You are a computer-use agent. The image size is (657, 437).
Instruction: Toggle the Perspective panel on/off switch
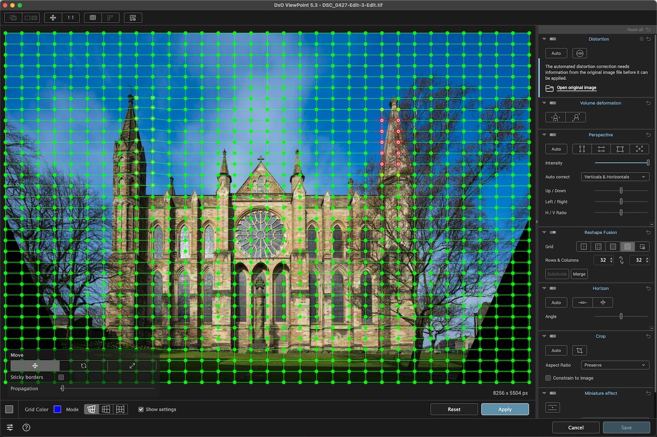[x=553, y=135]
